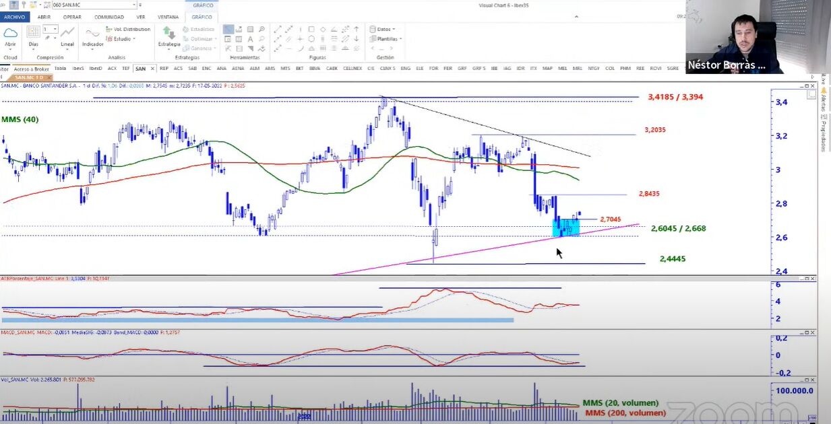The image size is (831, 424).
Task: Select the angle figure tool
Action: (334, 29)
